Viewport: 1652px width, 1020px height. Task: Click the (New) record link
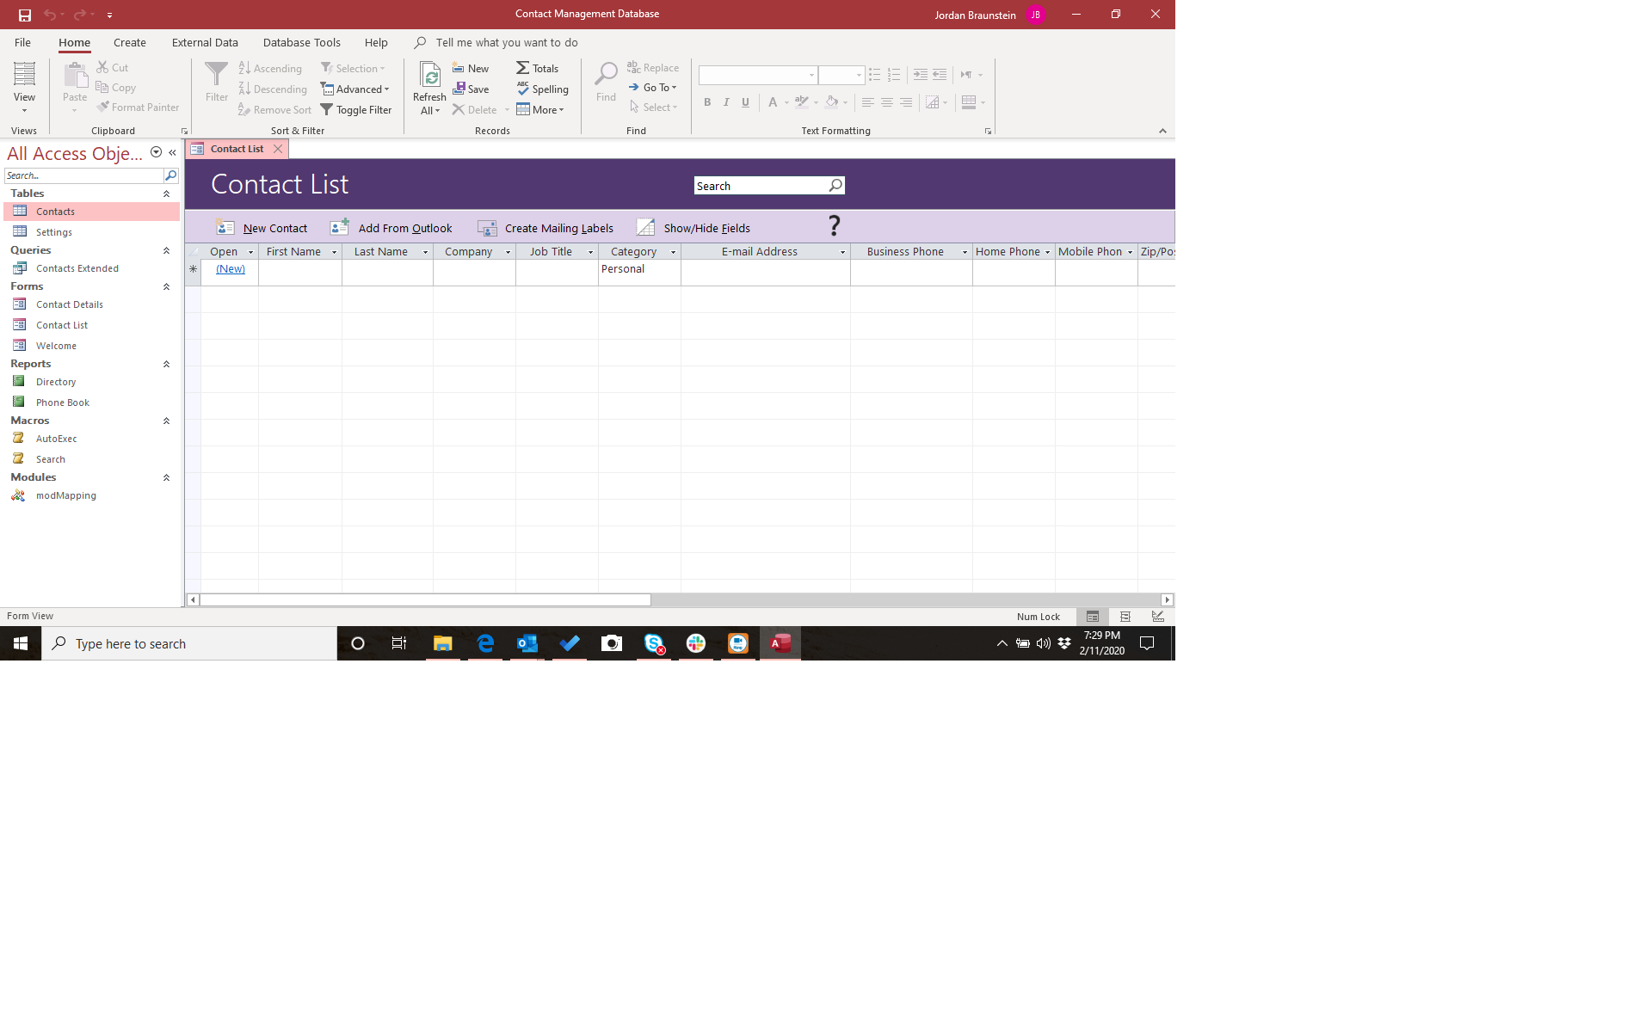231,269
